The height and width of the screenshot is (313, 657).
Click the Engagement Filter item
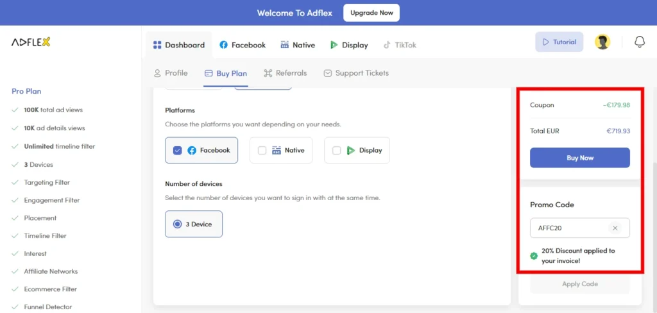click(52, 200)
